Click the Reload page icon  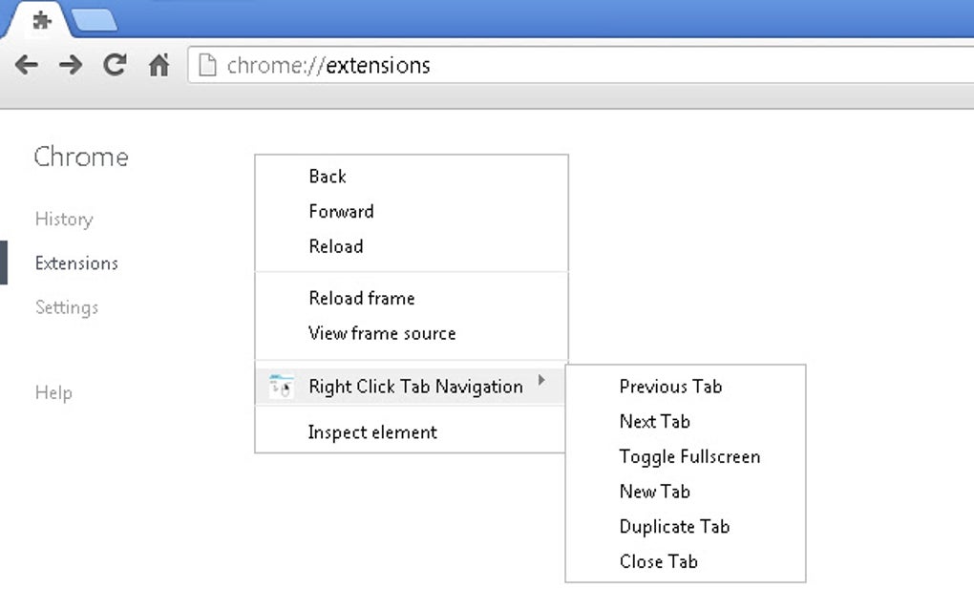click(115, 65)
